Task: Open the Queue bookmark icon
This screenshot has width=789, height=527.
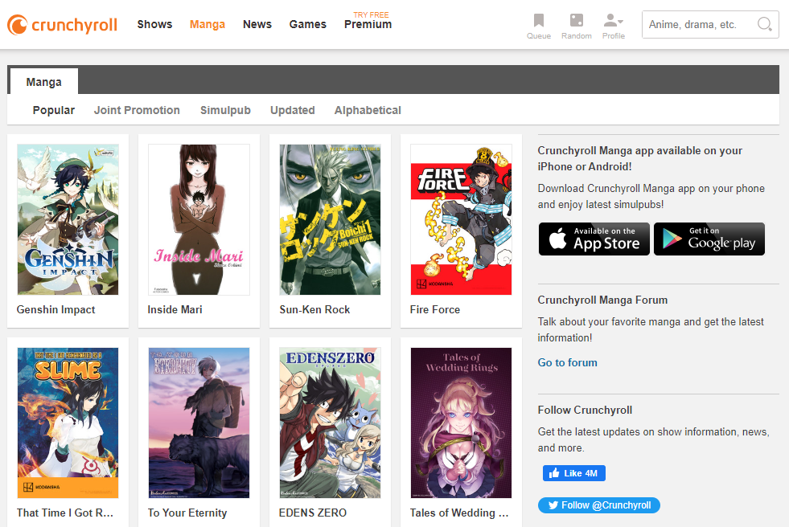Action: [x=538, y=21]
